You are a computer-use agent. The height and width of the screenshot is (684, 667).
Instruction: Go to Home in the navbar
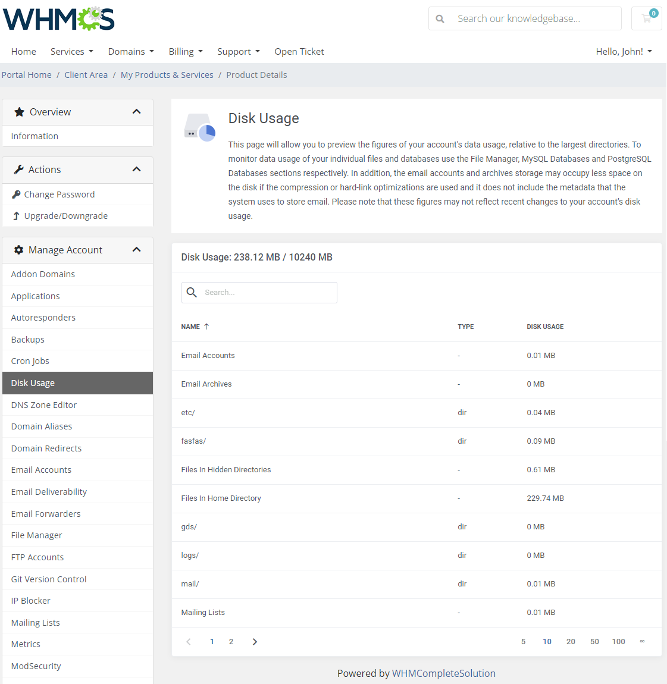click(x=24, y=52)
